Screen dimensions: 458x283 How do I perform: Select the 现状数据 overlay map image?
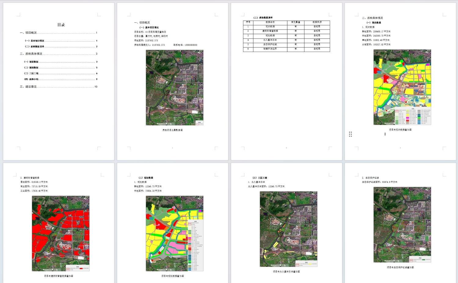pyautogui.click(x=402, y=87)
